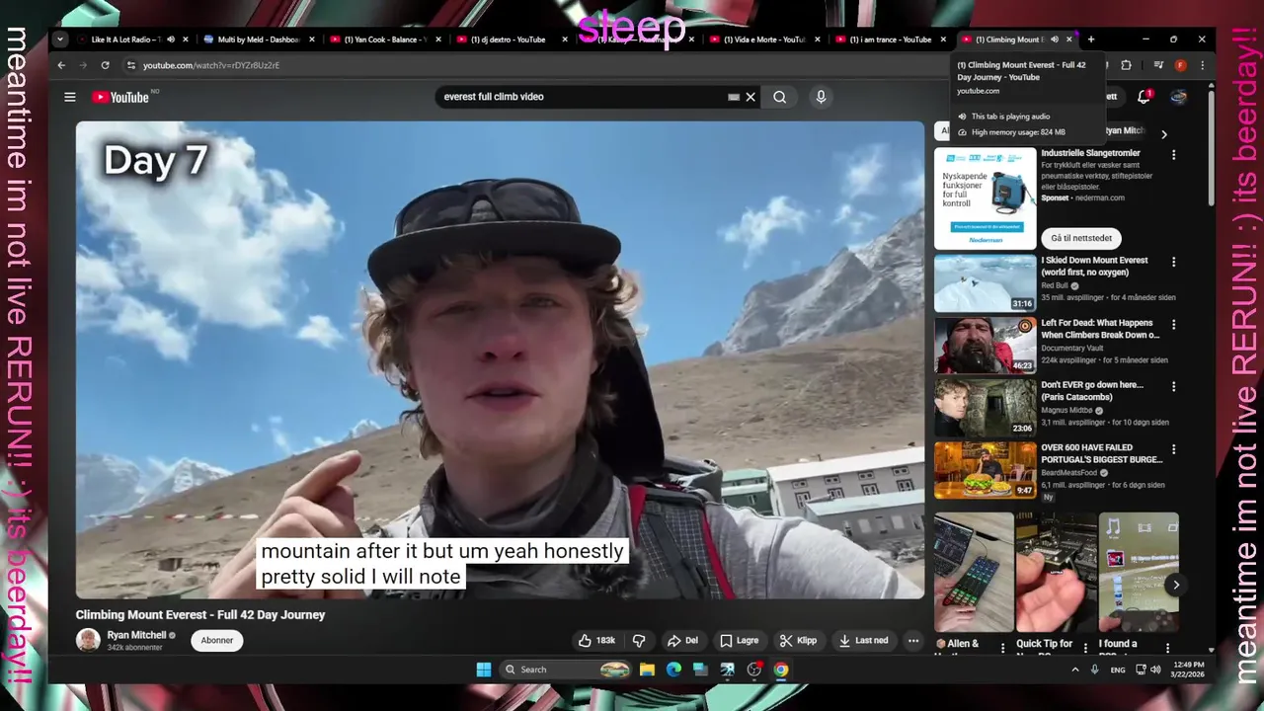
Task: Like the video with thumbs up
Action: 596,640
